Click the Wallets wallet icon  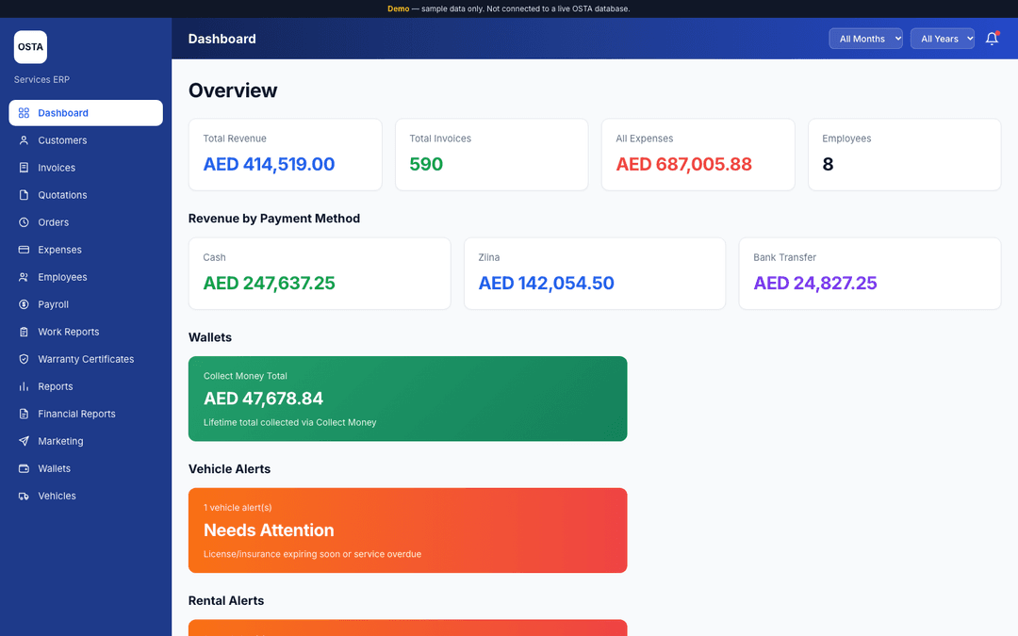click(x=24, y=468)
